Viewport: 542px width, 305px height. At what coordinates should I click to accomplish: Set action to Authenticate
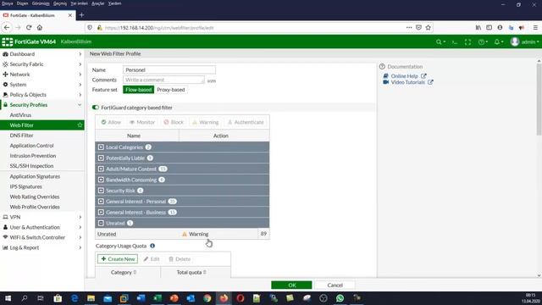246,122
